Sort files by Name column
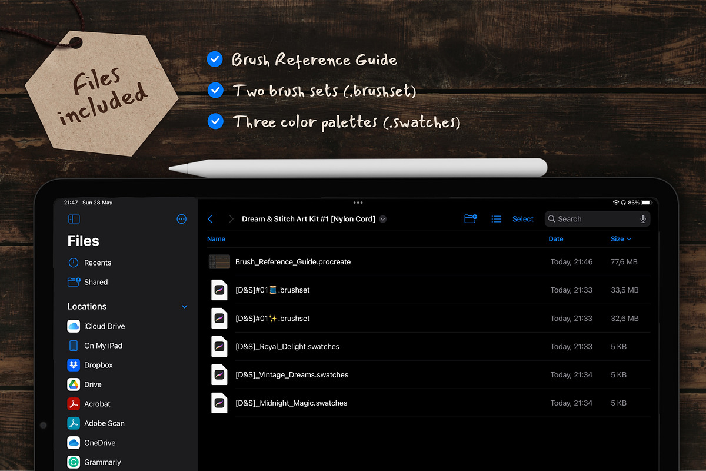 tap(216, 239)
